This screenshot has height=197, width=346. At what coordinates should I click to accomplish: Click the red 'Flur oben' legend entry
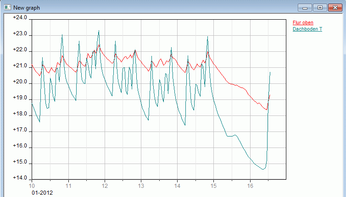coord(303,23)
